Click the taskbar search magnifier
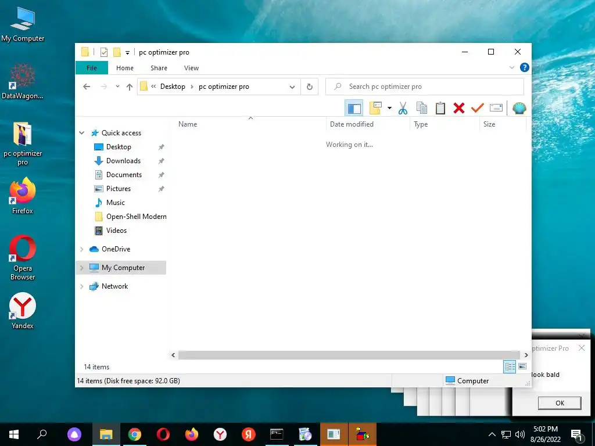Viewport: 595px width, 446px height. [x=42, y=434]
